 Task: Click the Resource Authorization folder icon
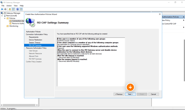[10, 24]
